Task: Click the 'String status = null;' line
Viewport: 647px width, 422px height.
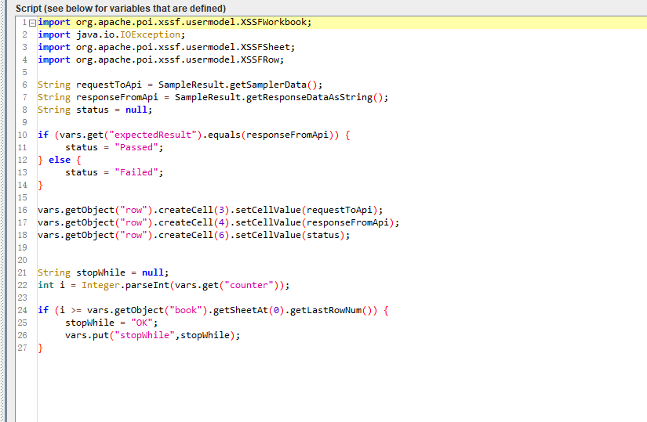Action: [x=95, y=110]
